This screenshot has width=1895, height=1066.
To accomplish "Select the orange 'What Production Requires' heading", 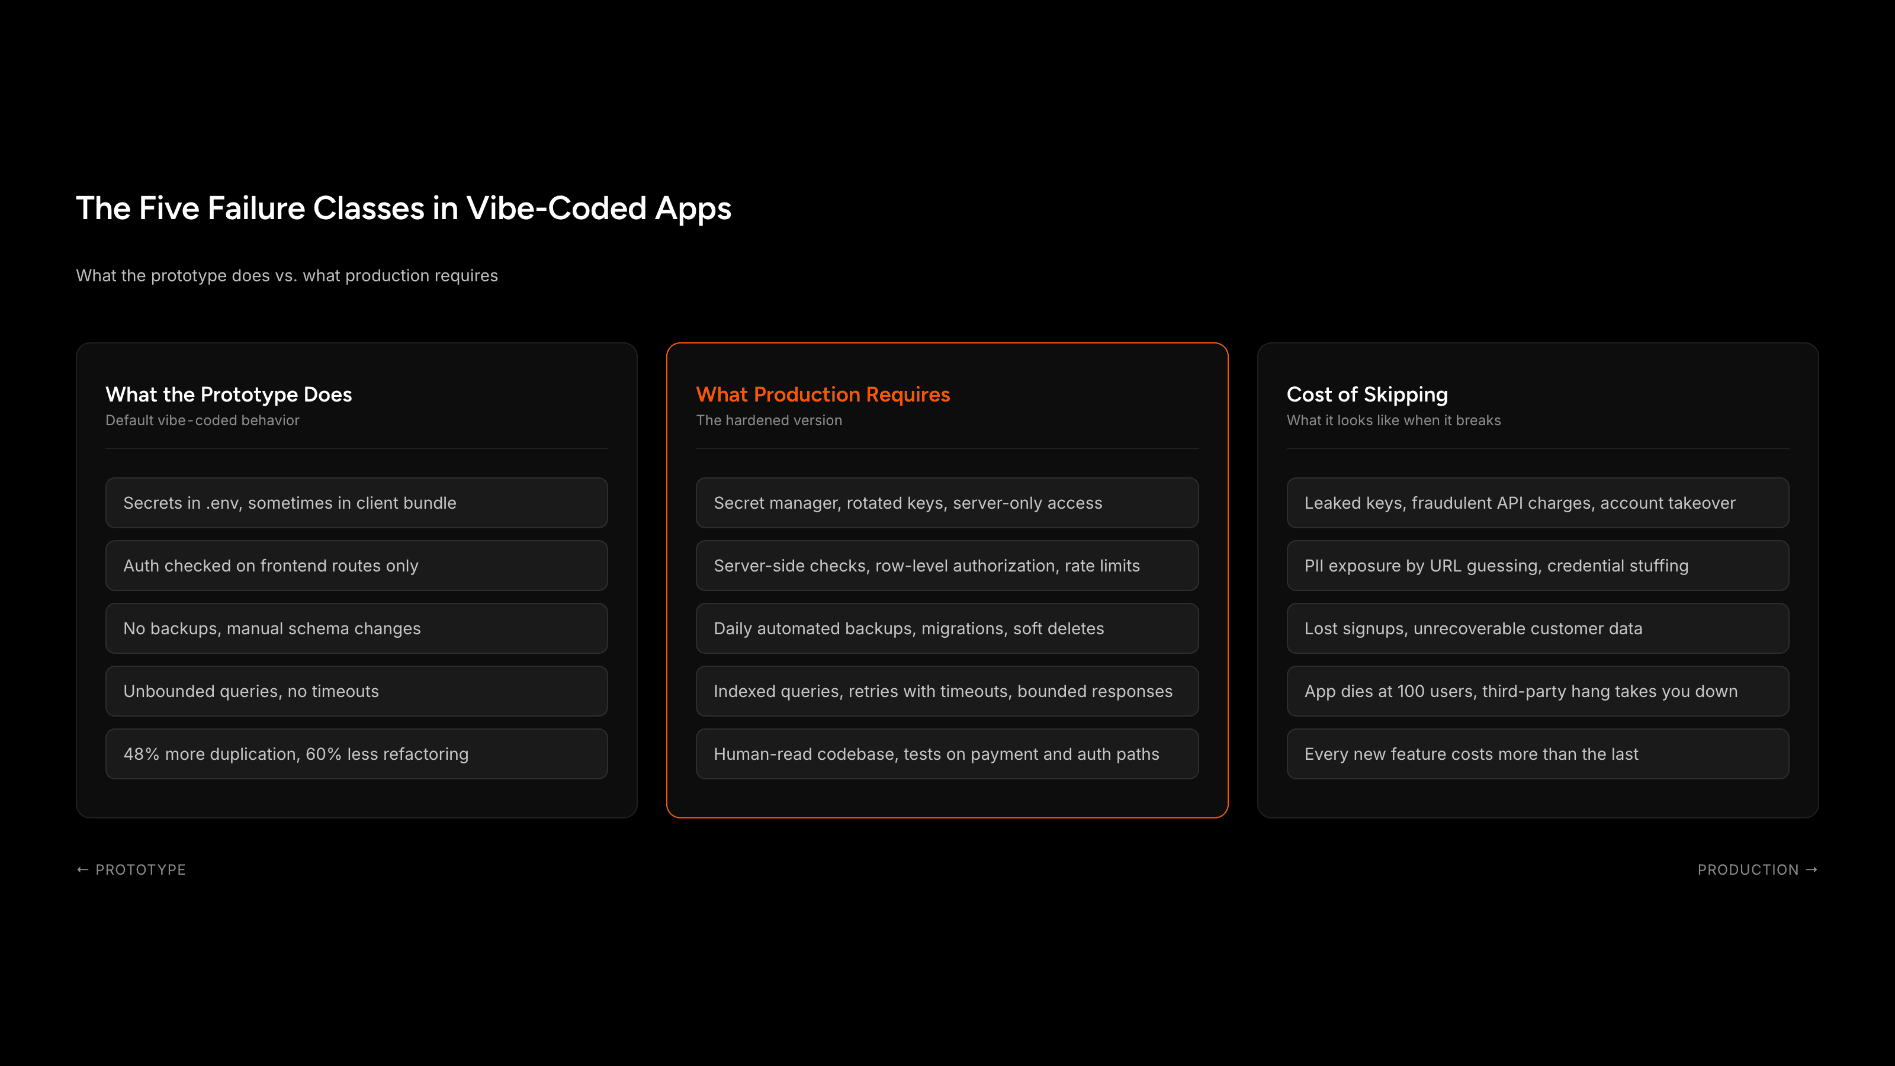I will (x=823, y=394).
